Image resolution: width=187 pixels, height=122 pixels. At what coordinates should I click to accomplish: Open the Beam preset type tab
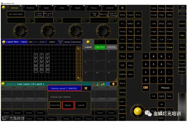tap(78, 8)
